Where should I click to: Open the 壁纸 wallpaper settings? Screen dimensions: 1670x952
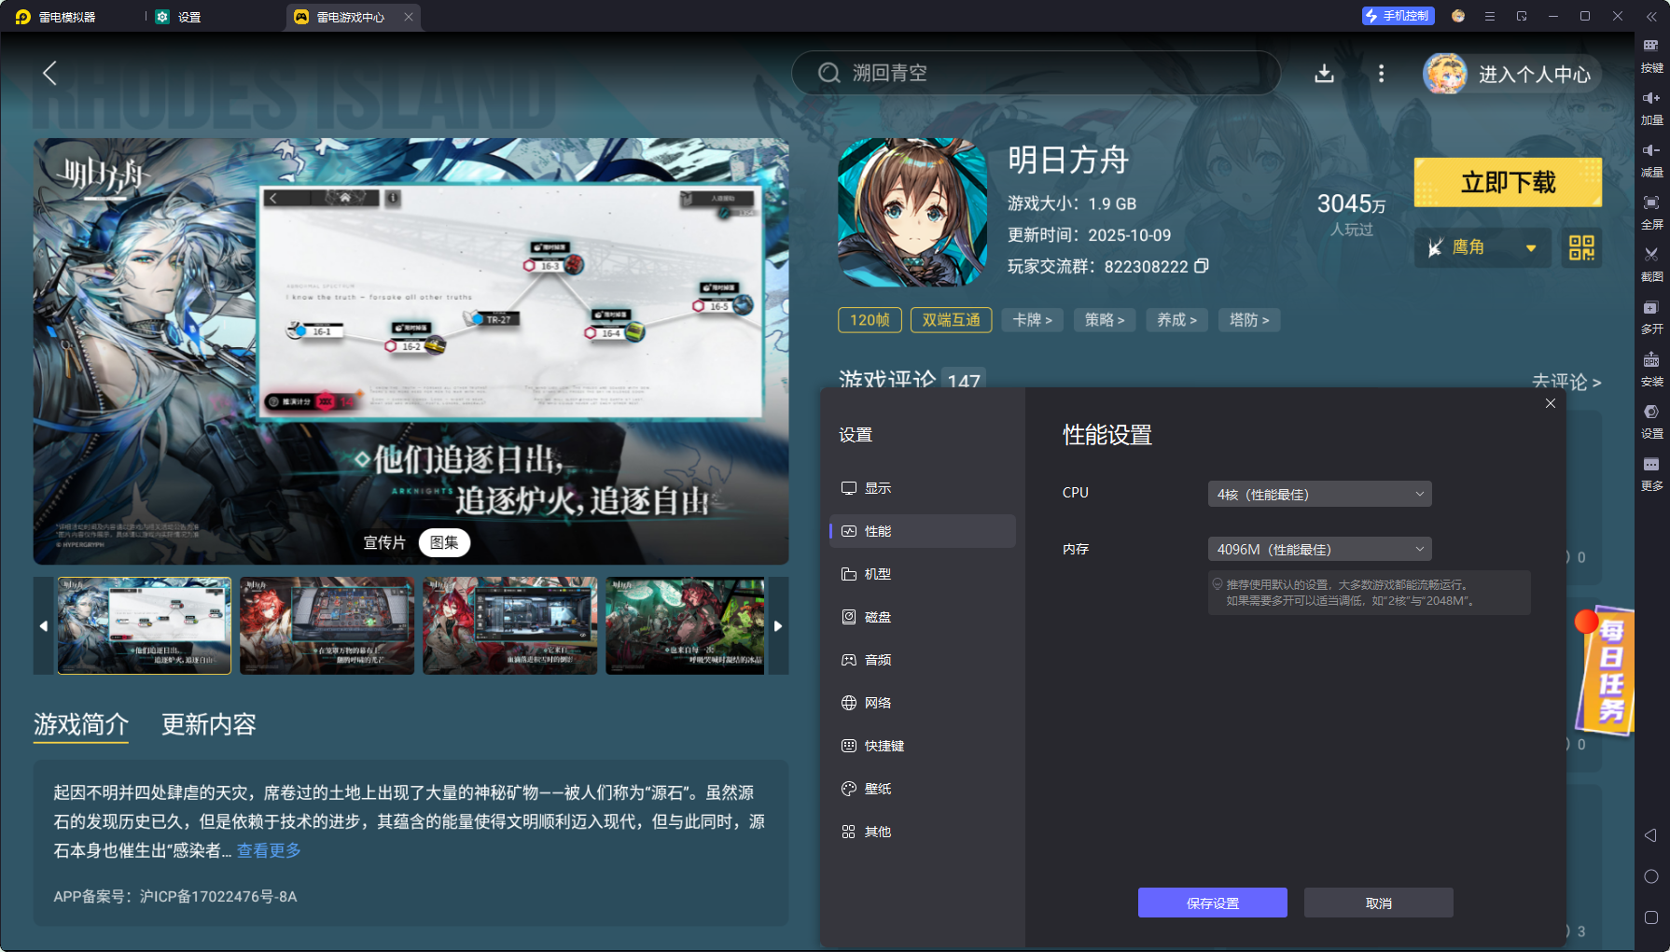coord(877,789)
